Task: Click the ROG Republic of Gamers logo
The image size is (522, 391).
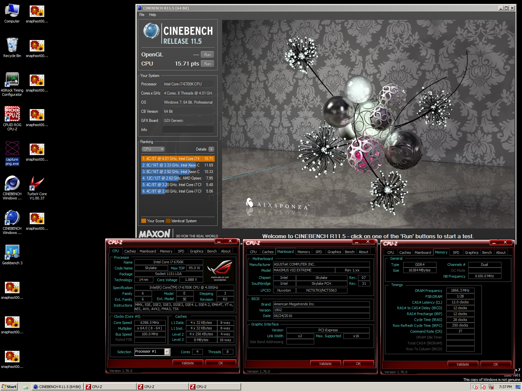Action: 220,270
